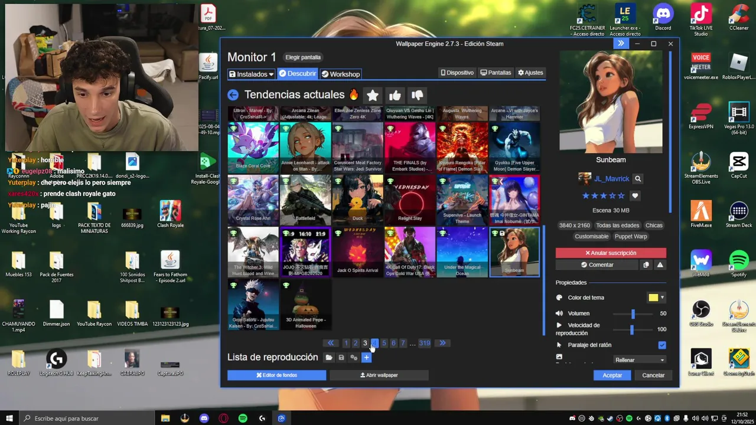
Task: Open OBS Studio desktop icon
Action: point(701,313)
